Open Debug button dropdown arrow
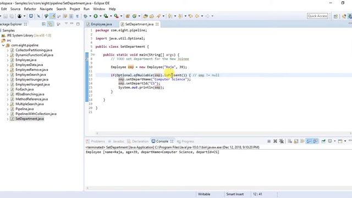 pos(90,16)
